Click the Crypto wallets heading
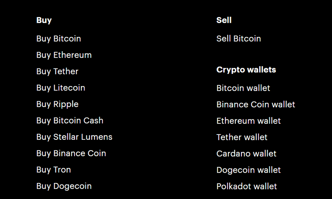The image size is (332, 199). pos(246,70)
